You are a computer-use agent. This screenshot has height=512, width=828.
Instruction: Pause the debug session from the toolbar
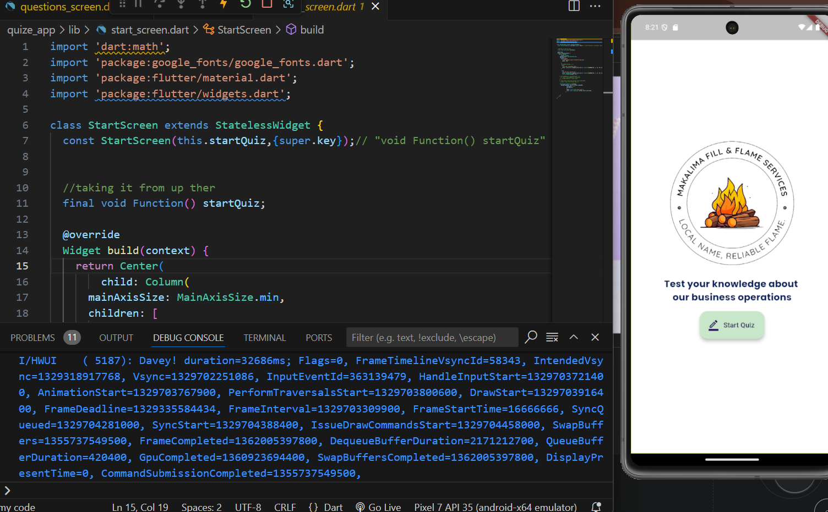point(138,3)
